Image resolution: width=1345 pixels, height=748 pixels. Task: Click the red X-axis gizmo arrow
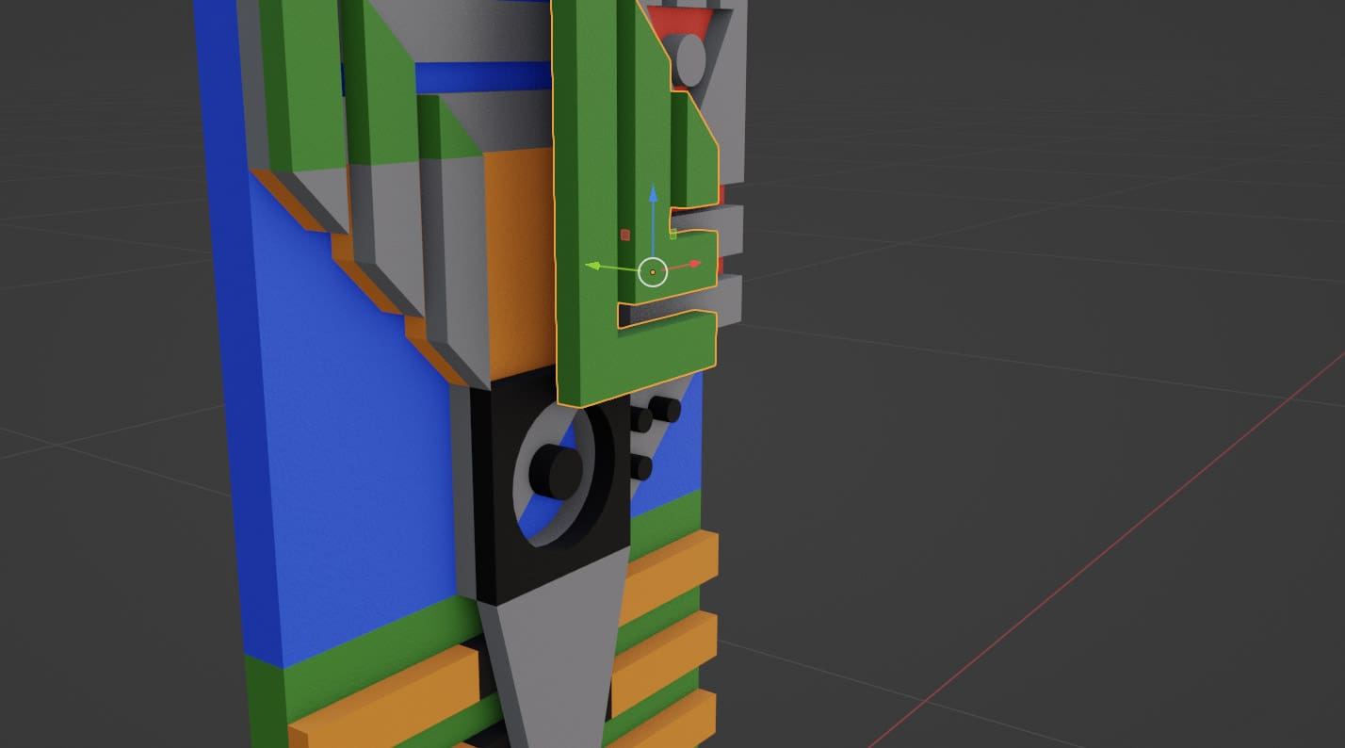click(695, 265)
